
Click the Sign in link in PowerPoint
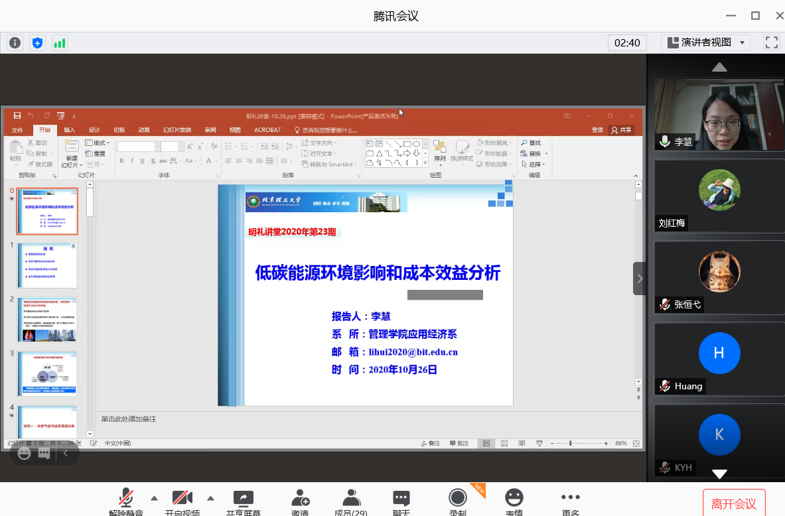coord(597,130)
